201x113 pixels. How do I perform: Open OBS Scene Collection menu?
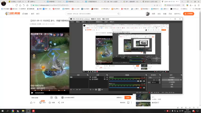pos(99,22)
